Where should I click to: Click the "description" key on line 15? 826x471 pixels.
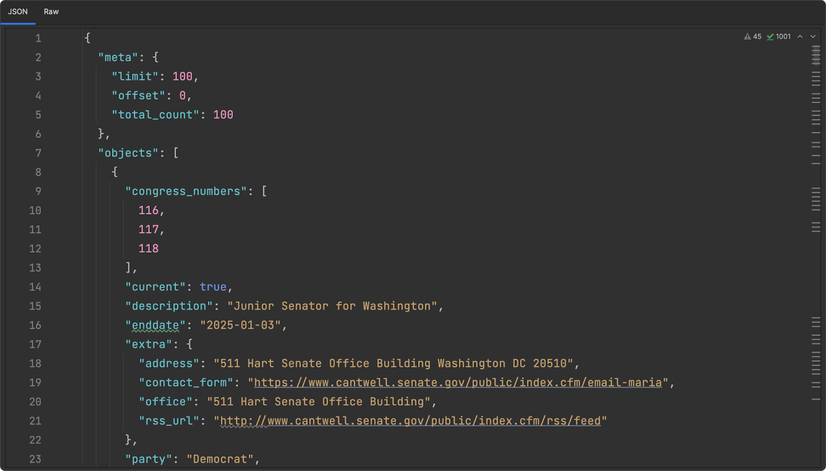point(169,306)
